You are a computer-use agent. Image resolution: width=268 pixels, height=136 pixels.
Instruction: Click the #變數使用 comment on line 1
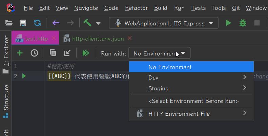(x=61, y=66)
